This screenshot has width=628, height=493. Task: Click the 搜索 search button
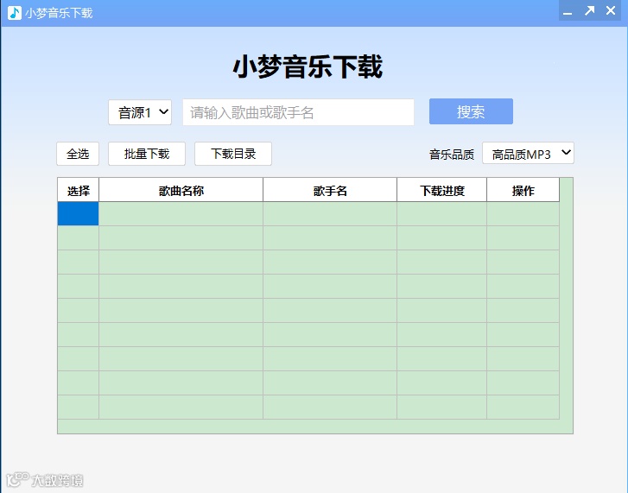[x=471, y=111]
